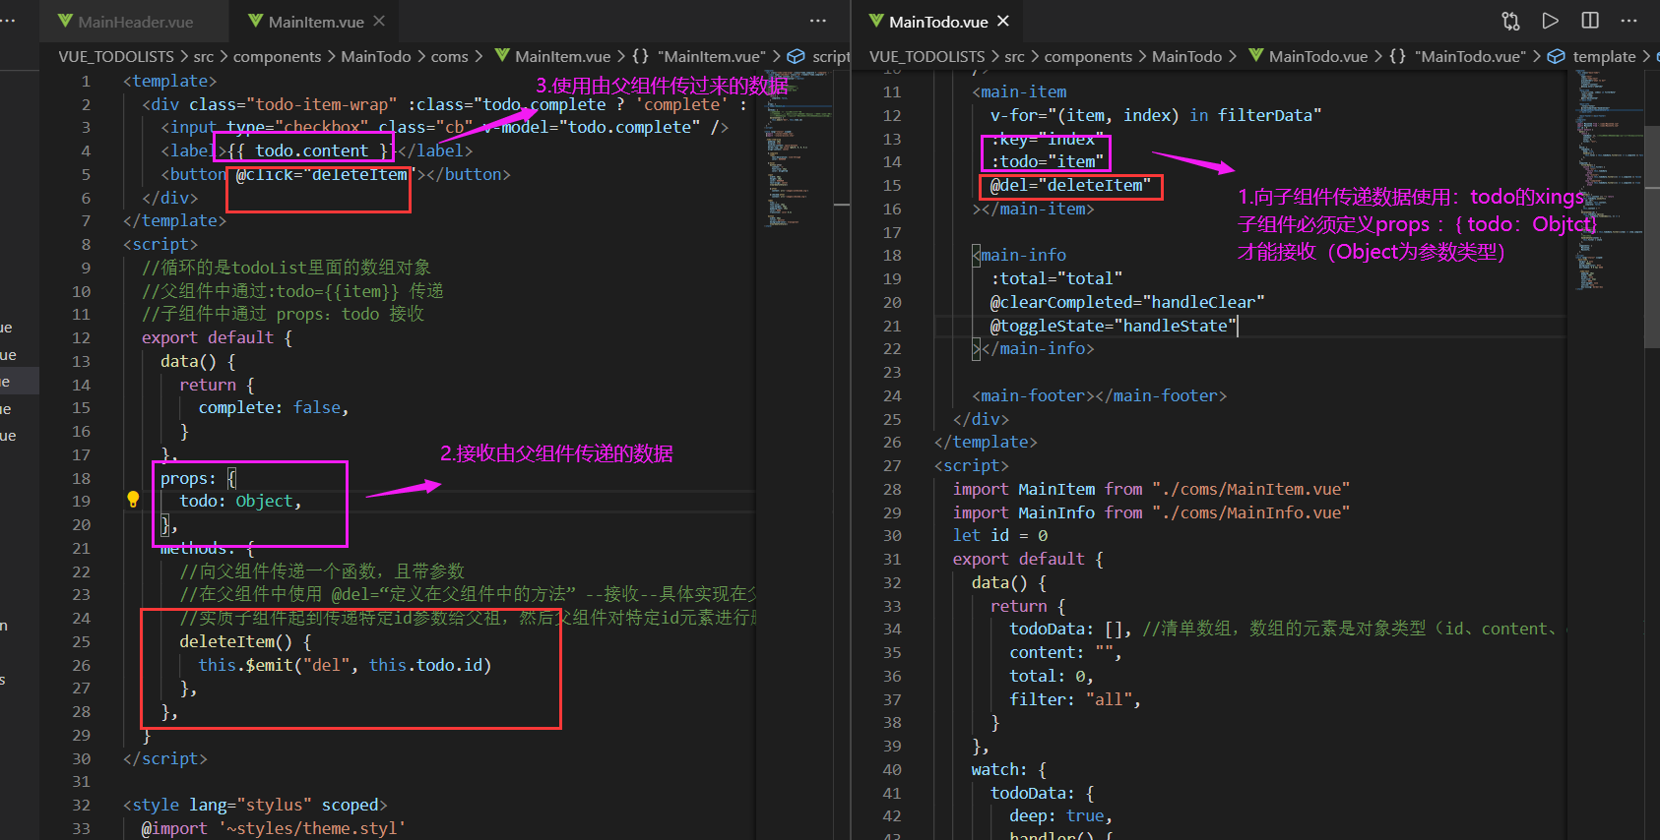
Task: Click the lightbulb quick-fix icon on line 19
Action: coord(133,500)
